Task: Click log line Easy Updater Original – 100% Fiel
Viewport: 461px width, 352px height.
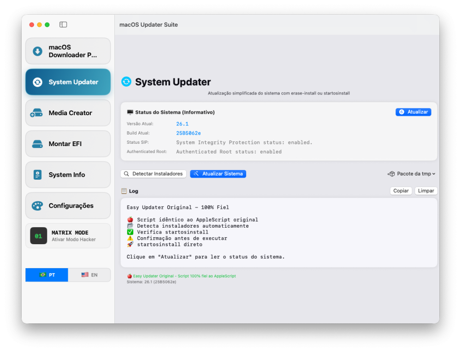Action: pyautogui.click(x=178, y=207)
